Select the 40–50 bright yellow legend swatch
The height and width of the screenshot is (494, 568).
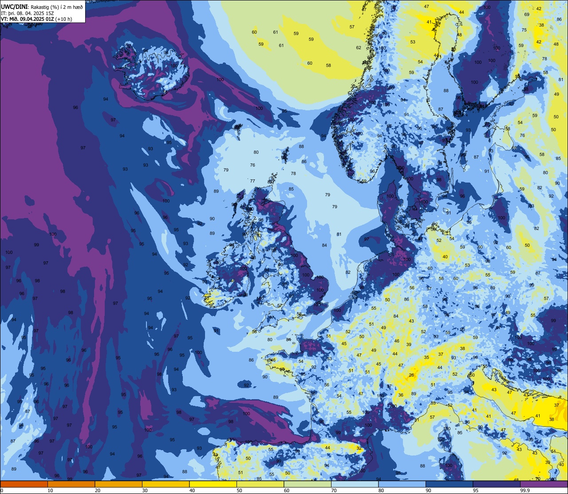pyautogui.click(x=213, y=484)
